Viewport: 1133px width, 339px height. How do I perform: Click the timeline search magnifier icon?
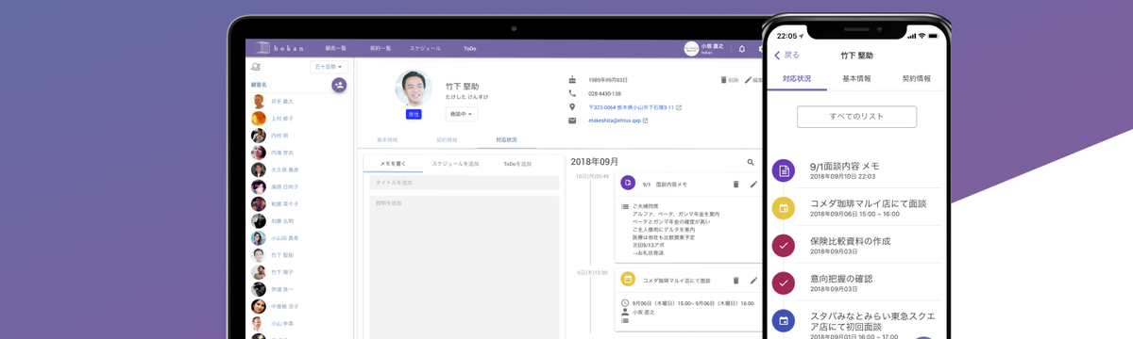pyautogui.click(x=752, y=163)
